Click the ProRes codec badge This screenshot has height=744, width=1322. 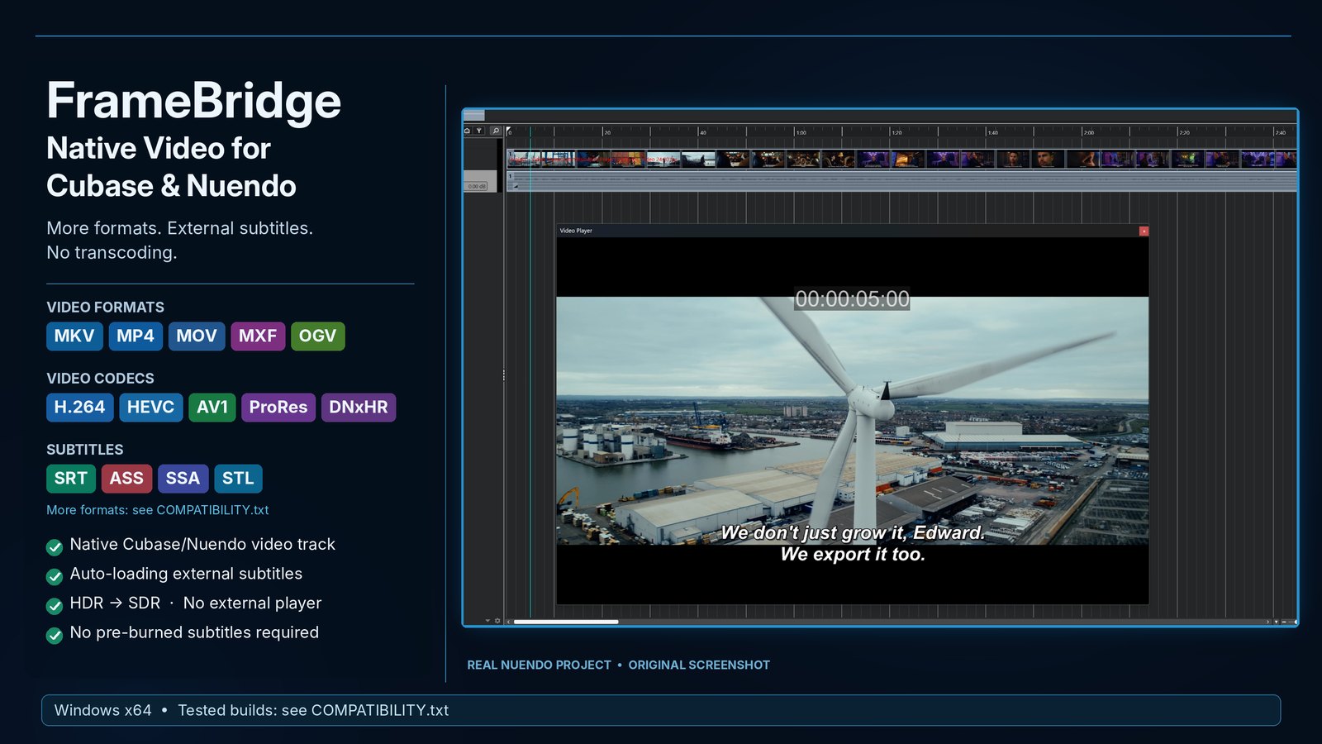click(x=278, y=408)
